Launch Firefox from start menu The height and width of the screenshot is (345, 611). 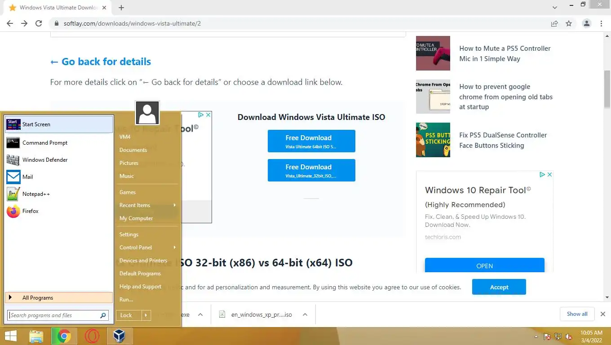(59, 211)
